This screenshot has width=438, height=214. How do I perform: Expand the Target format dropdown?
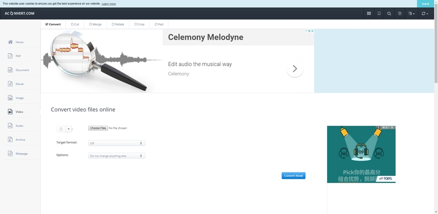(116, 143)
